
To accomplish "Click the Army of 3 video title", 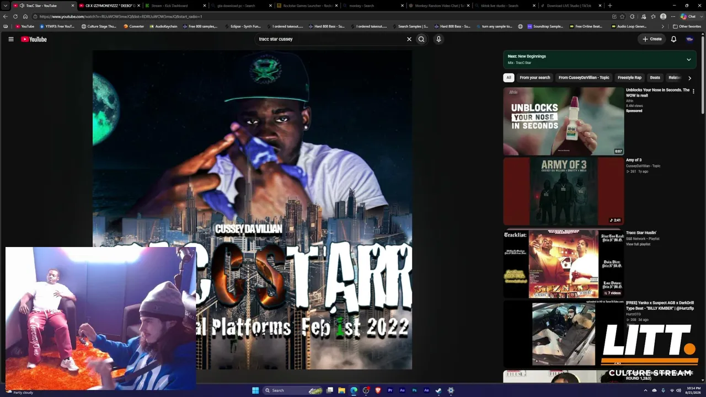I will pos(634,160).
